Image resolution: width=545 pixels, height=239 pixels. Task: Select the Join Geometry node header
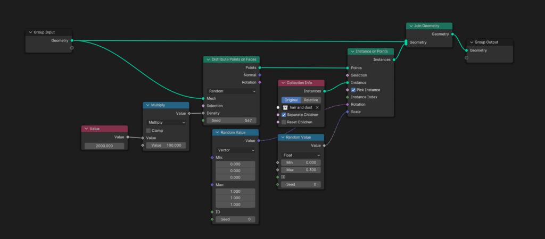tap(430, 25)
